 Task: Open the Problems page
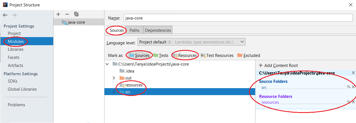[x=16, y=105]
